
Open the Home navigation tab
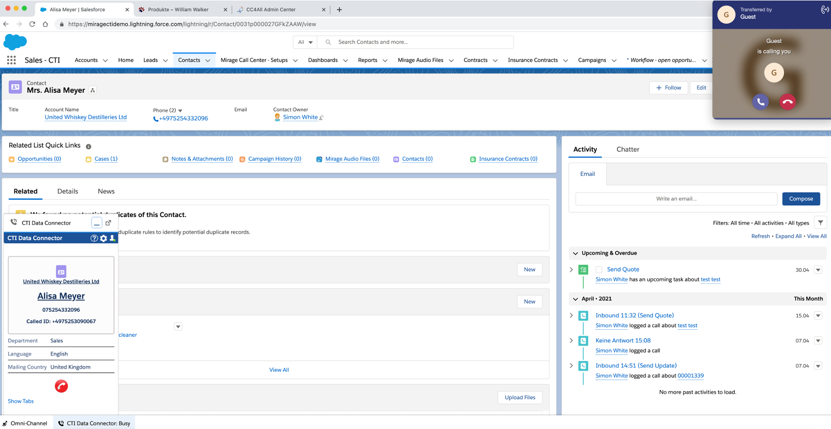126,60
